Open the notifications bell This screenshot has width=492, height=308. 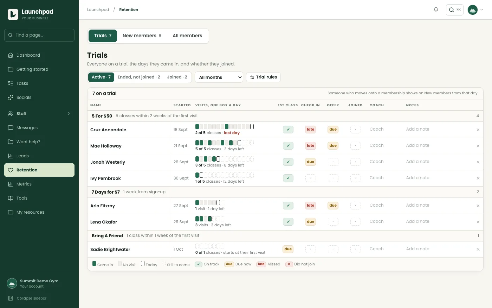click(436, 10)
